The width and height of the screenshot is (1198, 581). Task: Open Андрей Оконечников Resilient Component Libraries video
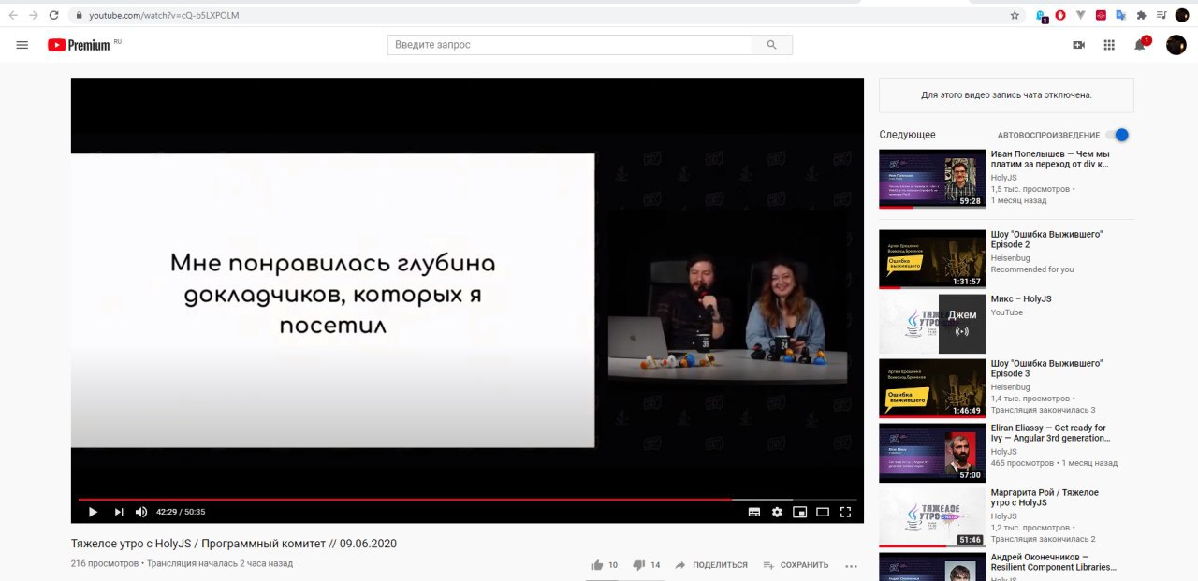pyautogui.click(x=1054, y=562)
